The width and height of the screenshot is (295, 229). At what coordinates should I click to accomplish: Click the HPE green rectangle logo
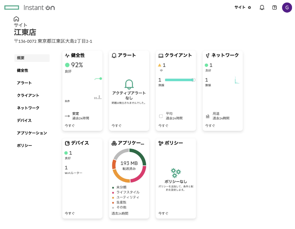pos(12,8)
